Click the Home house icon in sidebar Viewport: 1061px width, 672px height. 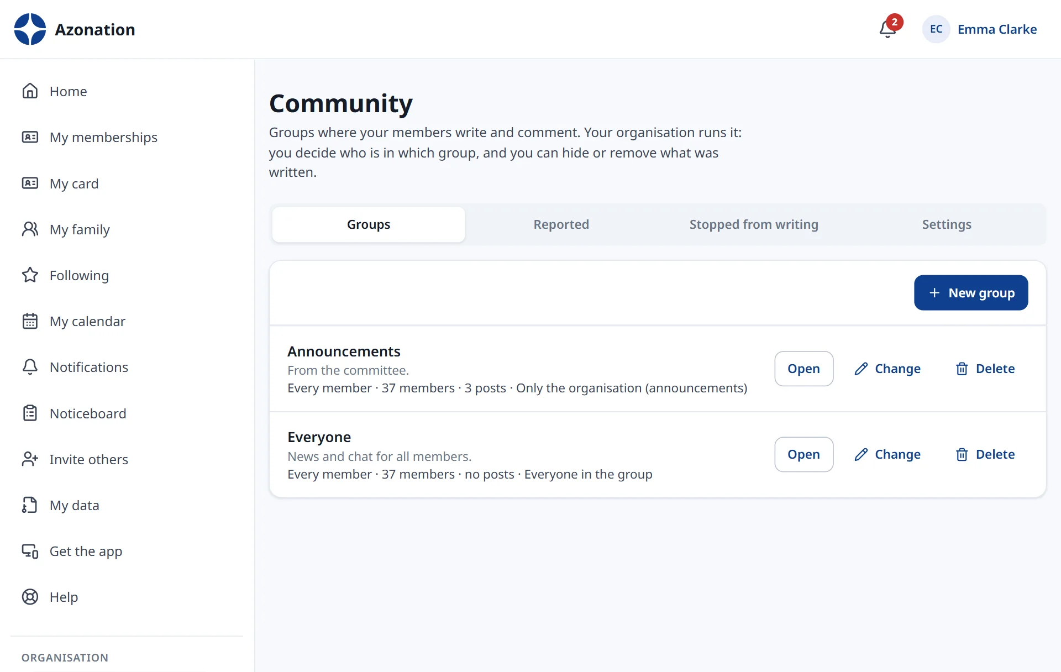30,91
